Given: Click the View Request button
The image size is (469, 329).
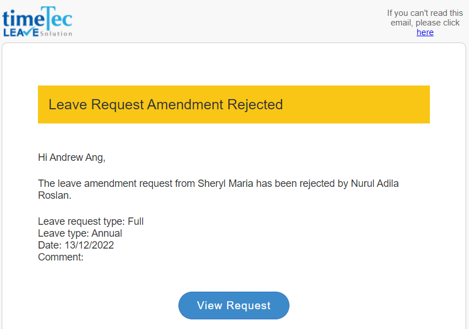Looking at the screenshot, I should click(x=233, y=305).
